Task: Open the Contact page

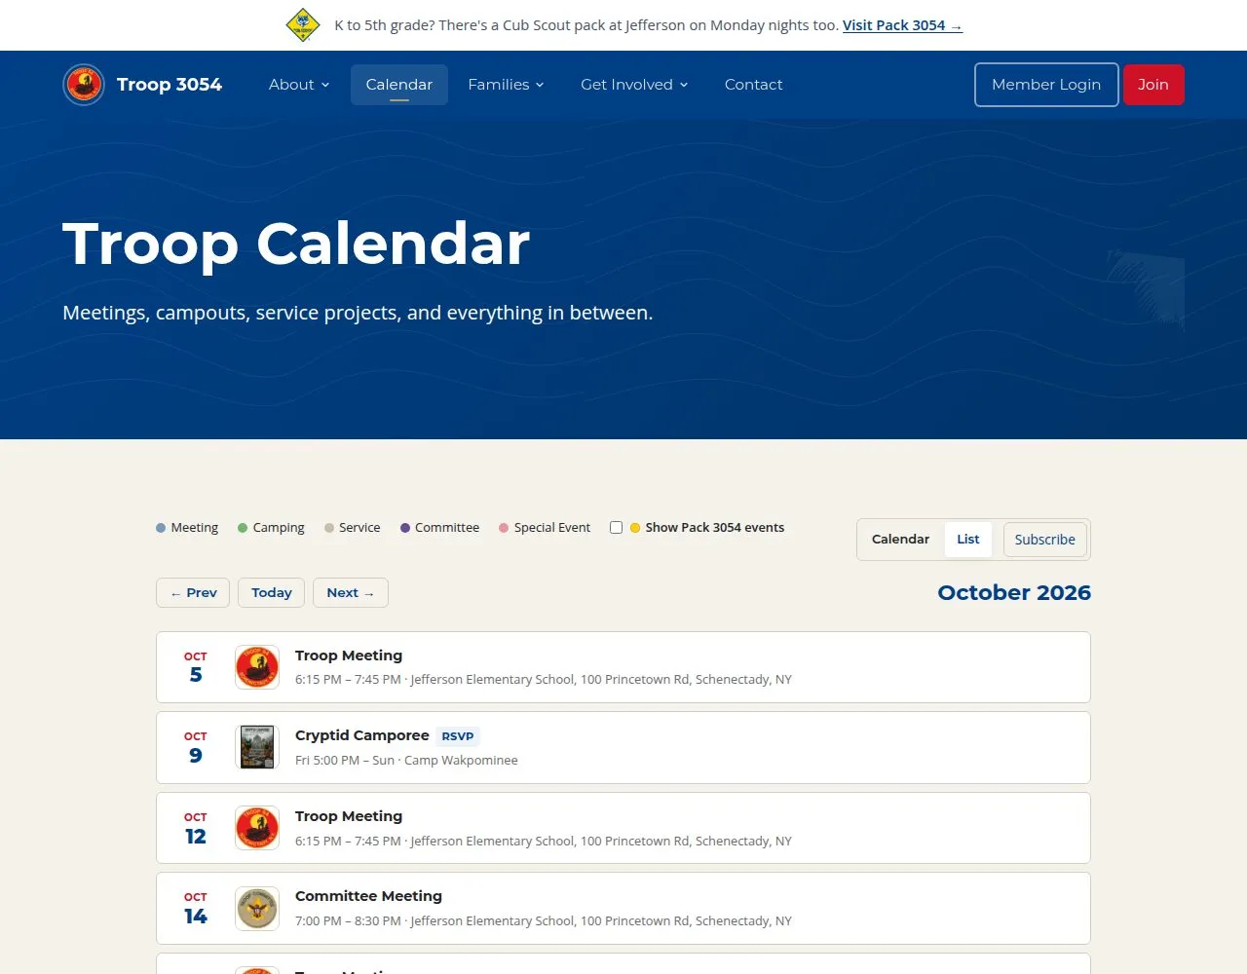Action: (x=753, y=85)
